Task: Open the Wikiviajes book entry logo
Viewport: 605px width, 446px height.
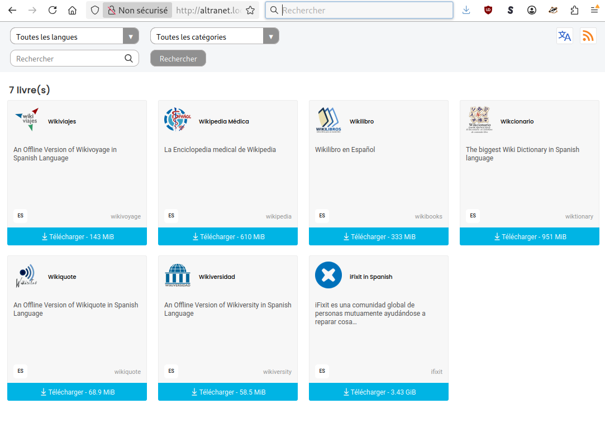Action: [26, 118]
